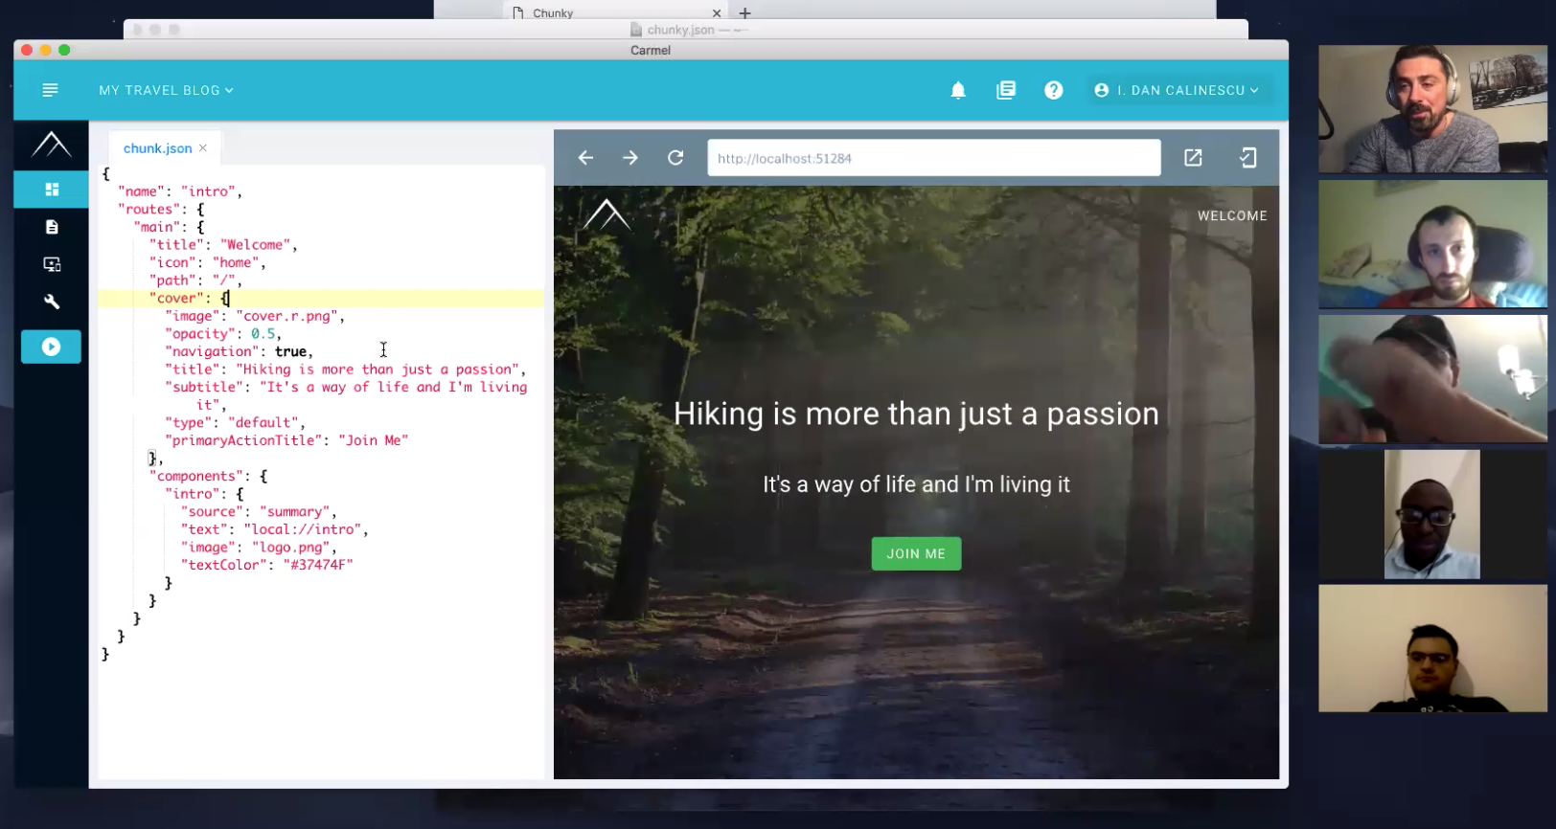Select the top video participant with headphones
The image size is (1556, 829).
tap(1432, 109)
